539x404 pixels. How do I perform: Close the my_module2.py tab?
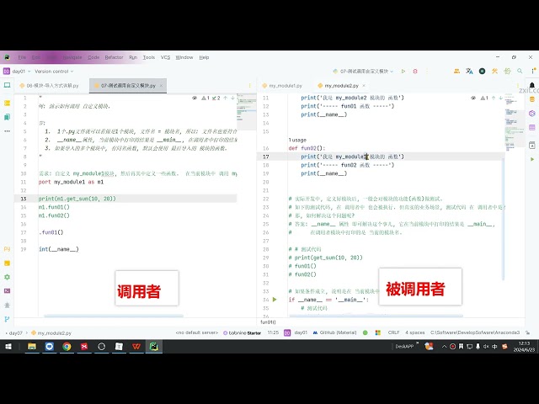364,86
